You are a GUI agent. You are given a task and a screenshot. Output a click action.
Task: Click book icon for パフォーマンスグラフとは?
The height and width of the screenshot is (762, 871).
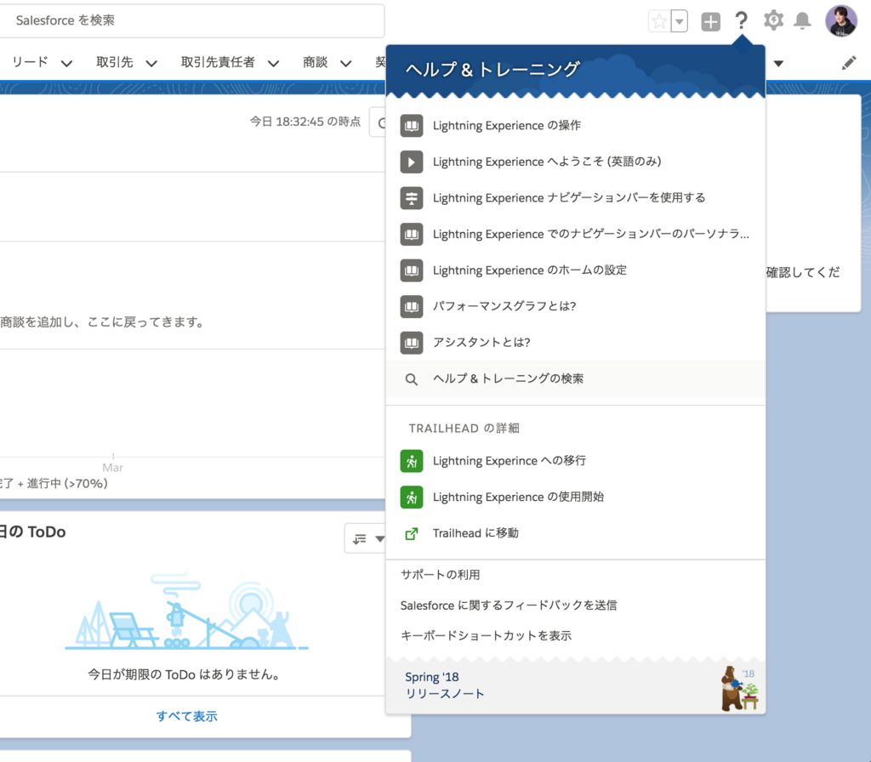coord(412,306)
